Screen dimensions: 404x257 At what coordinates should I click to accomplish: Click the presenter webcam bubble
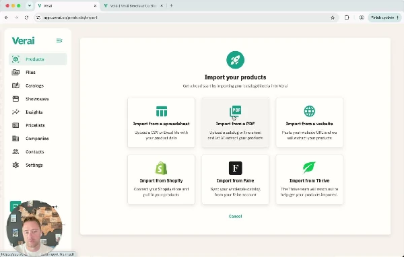(34, 228)
